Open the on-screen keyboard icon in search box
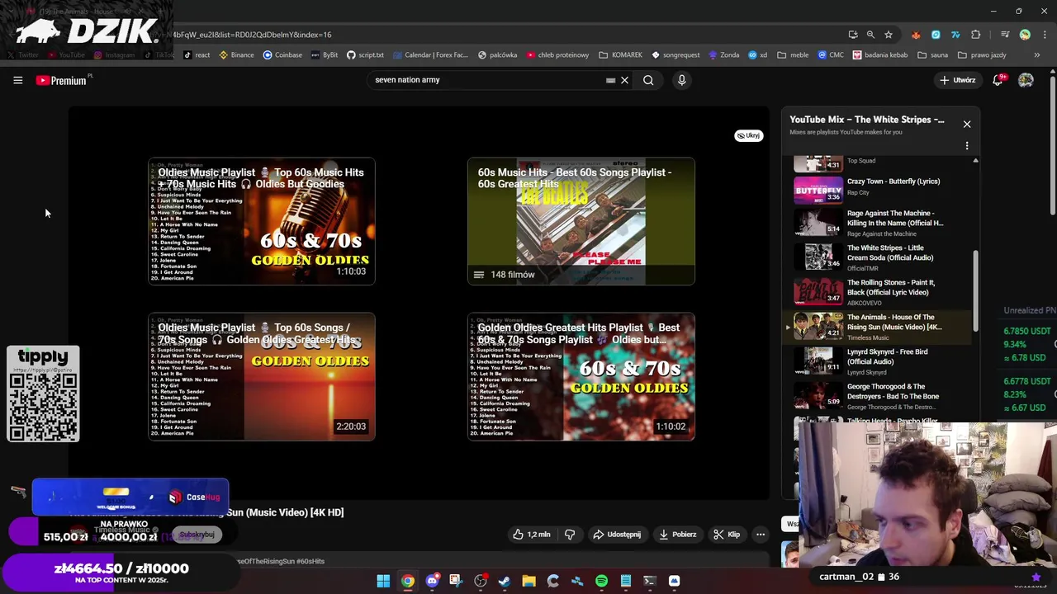Screen dimensions: 1057x594 pos(610,80)
